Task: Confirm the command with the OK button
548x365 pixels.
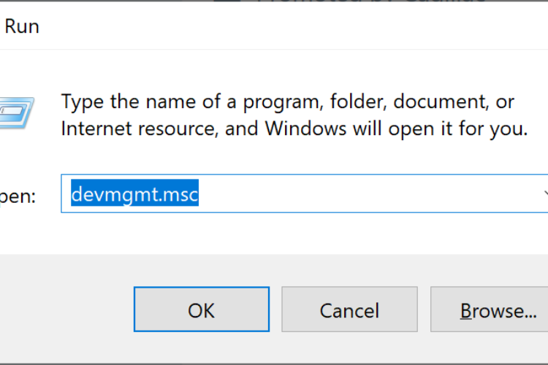Action: coord(202,310)
